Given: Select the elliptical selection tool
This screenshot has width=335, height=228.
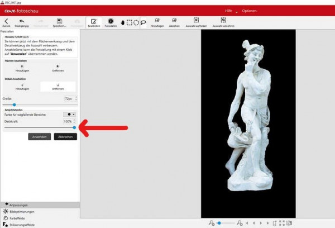Looking at the screenshot, I should pyautogui.click(x=136, y=23).
